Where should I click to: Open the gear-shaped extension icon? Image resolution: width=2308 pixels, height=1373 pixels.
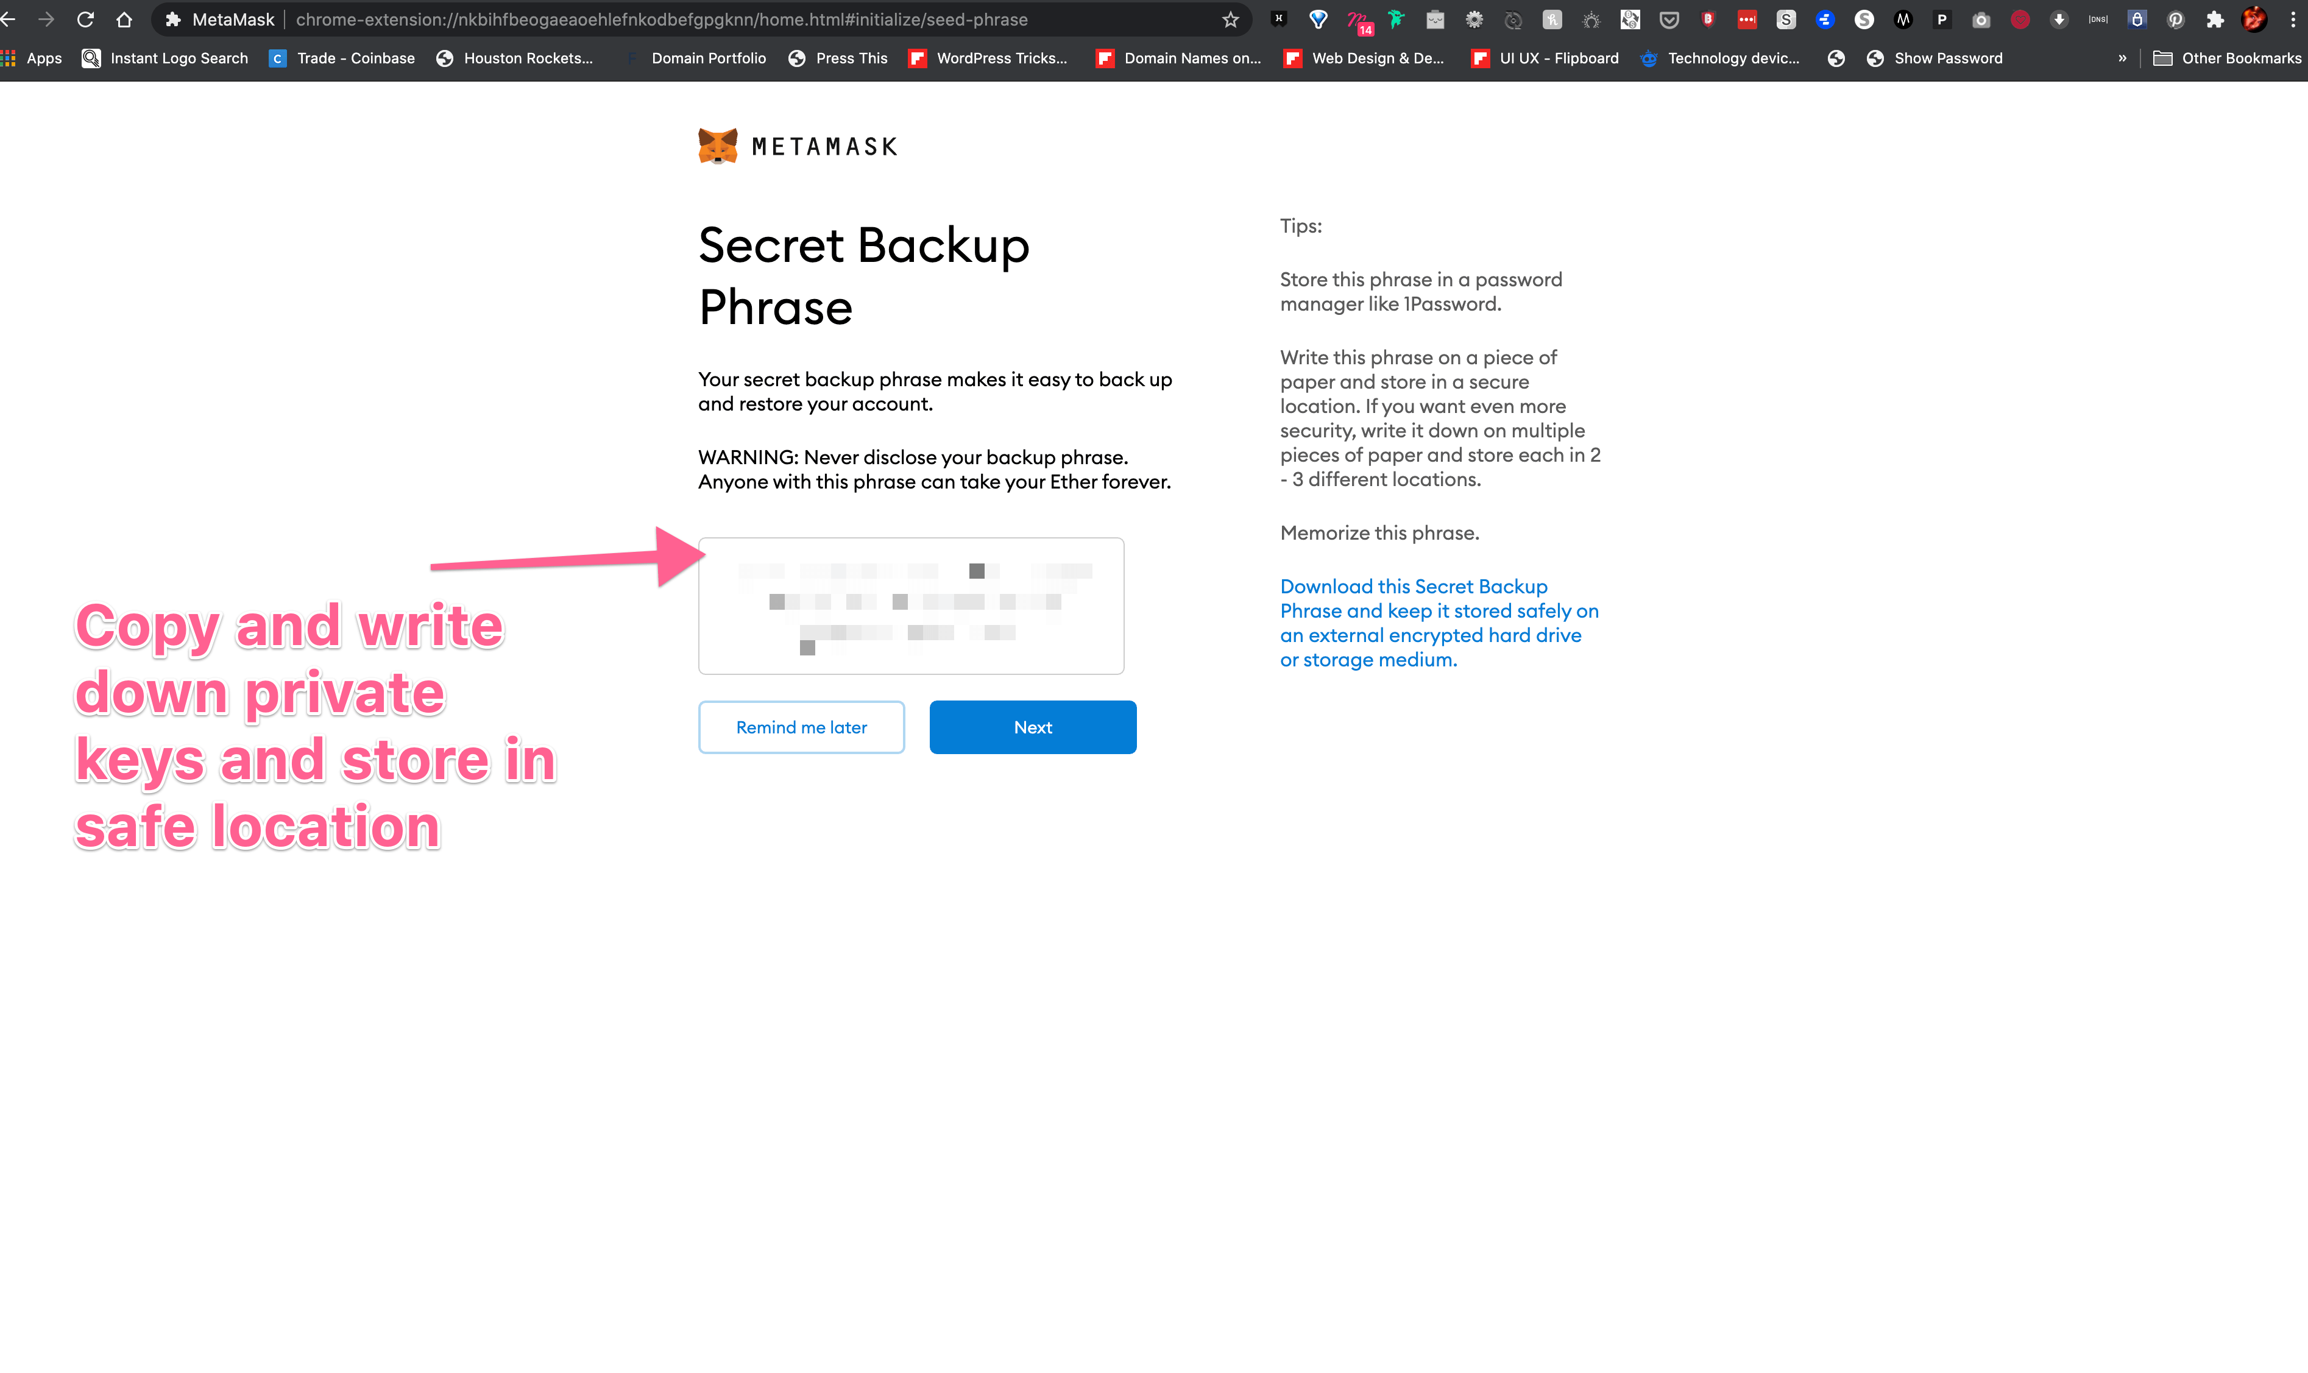click(x=1474, y=19)
